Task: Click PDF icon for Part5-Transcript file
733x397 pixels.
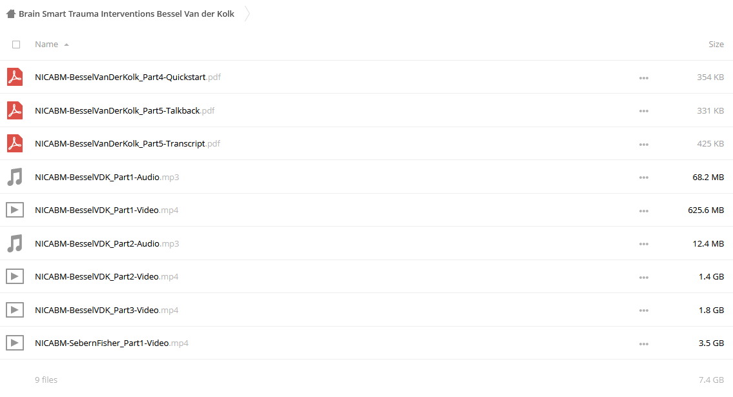Action: tap(15, 143)
